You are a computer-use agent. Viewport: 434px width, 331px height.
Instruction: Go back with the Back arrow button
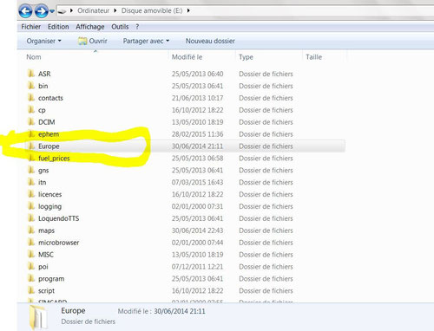[x=25, y=11]
